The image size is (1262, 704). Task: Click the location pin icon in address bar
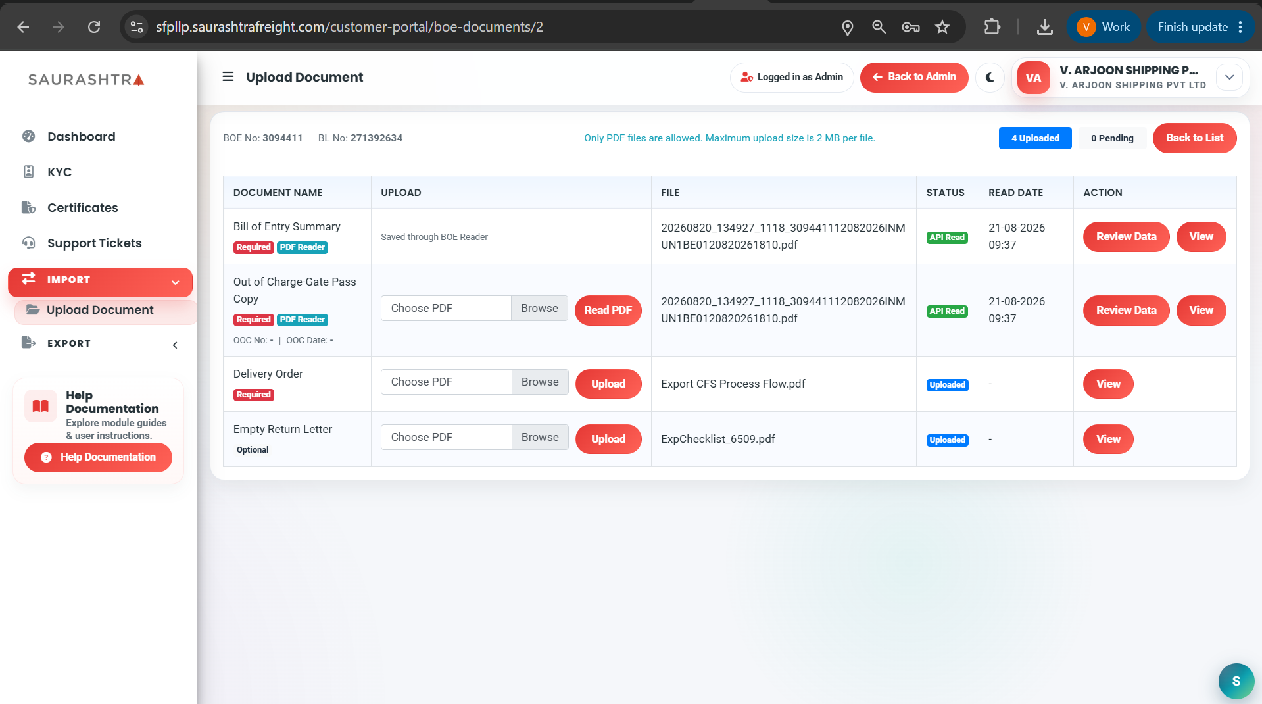(x=848, y=27)
